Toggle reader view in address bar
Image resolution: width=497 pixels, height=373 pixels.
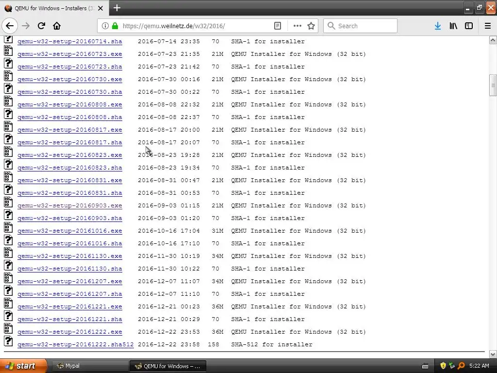[x=277, y=26]
